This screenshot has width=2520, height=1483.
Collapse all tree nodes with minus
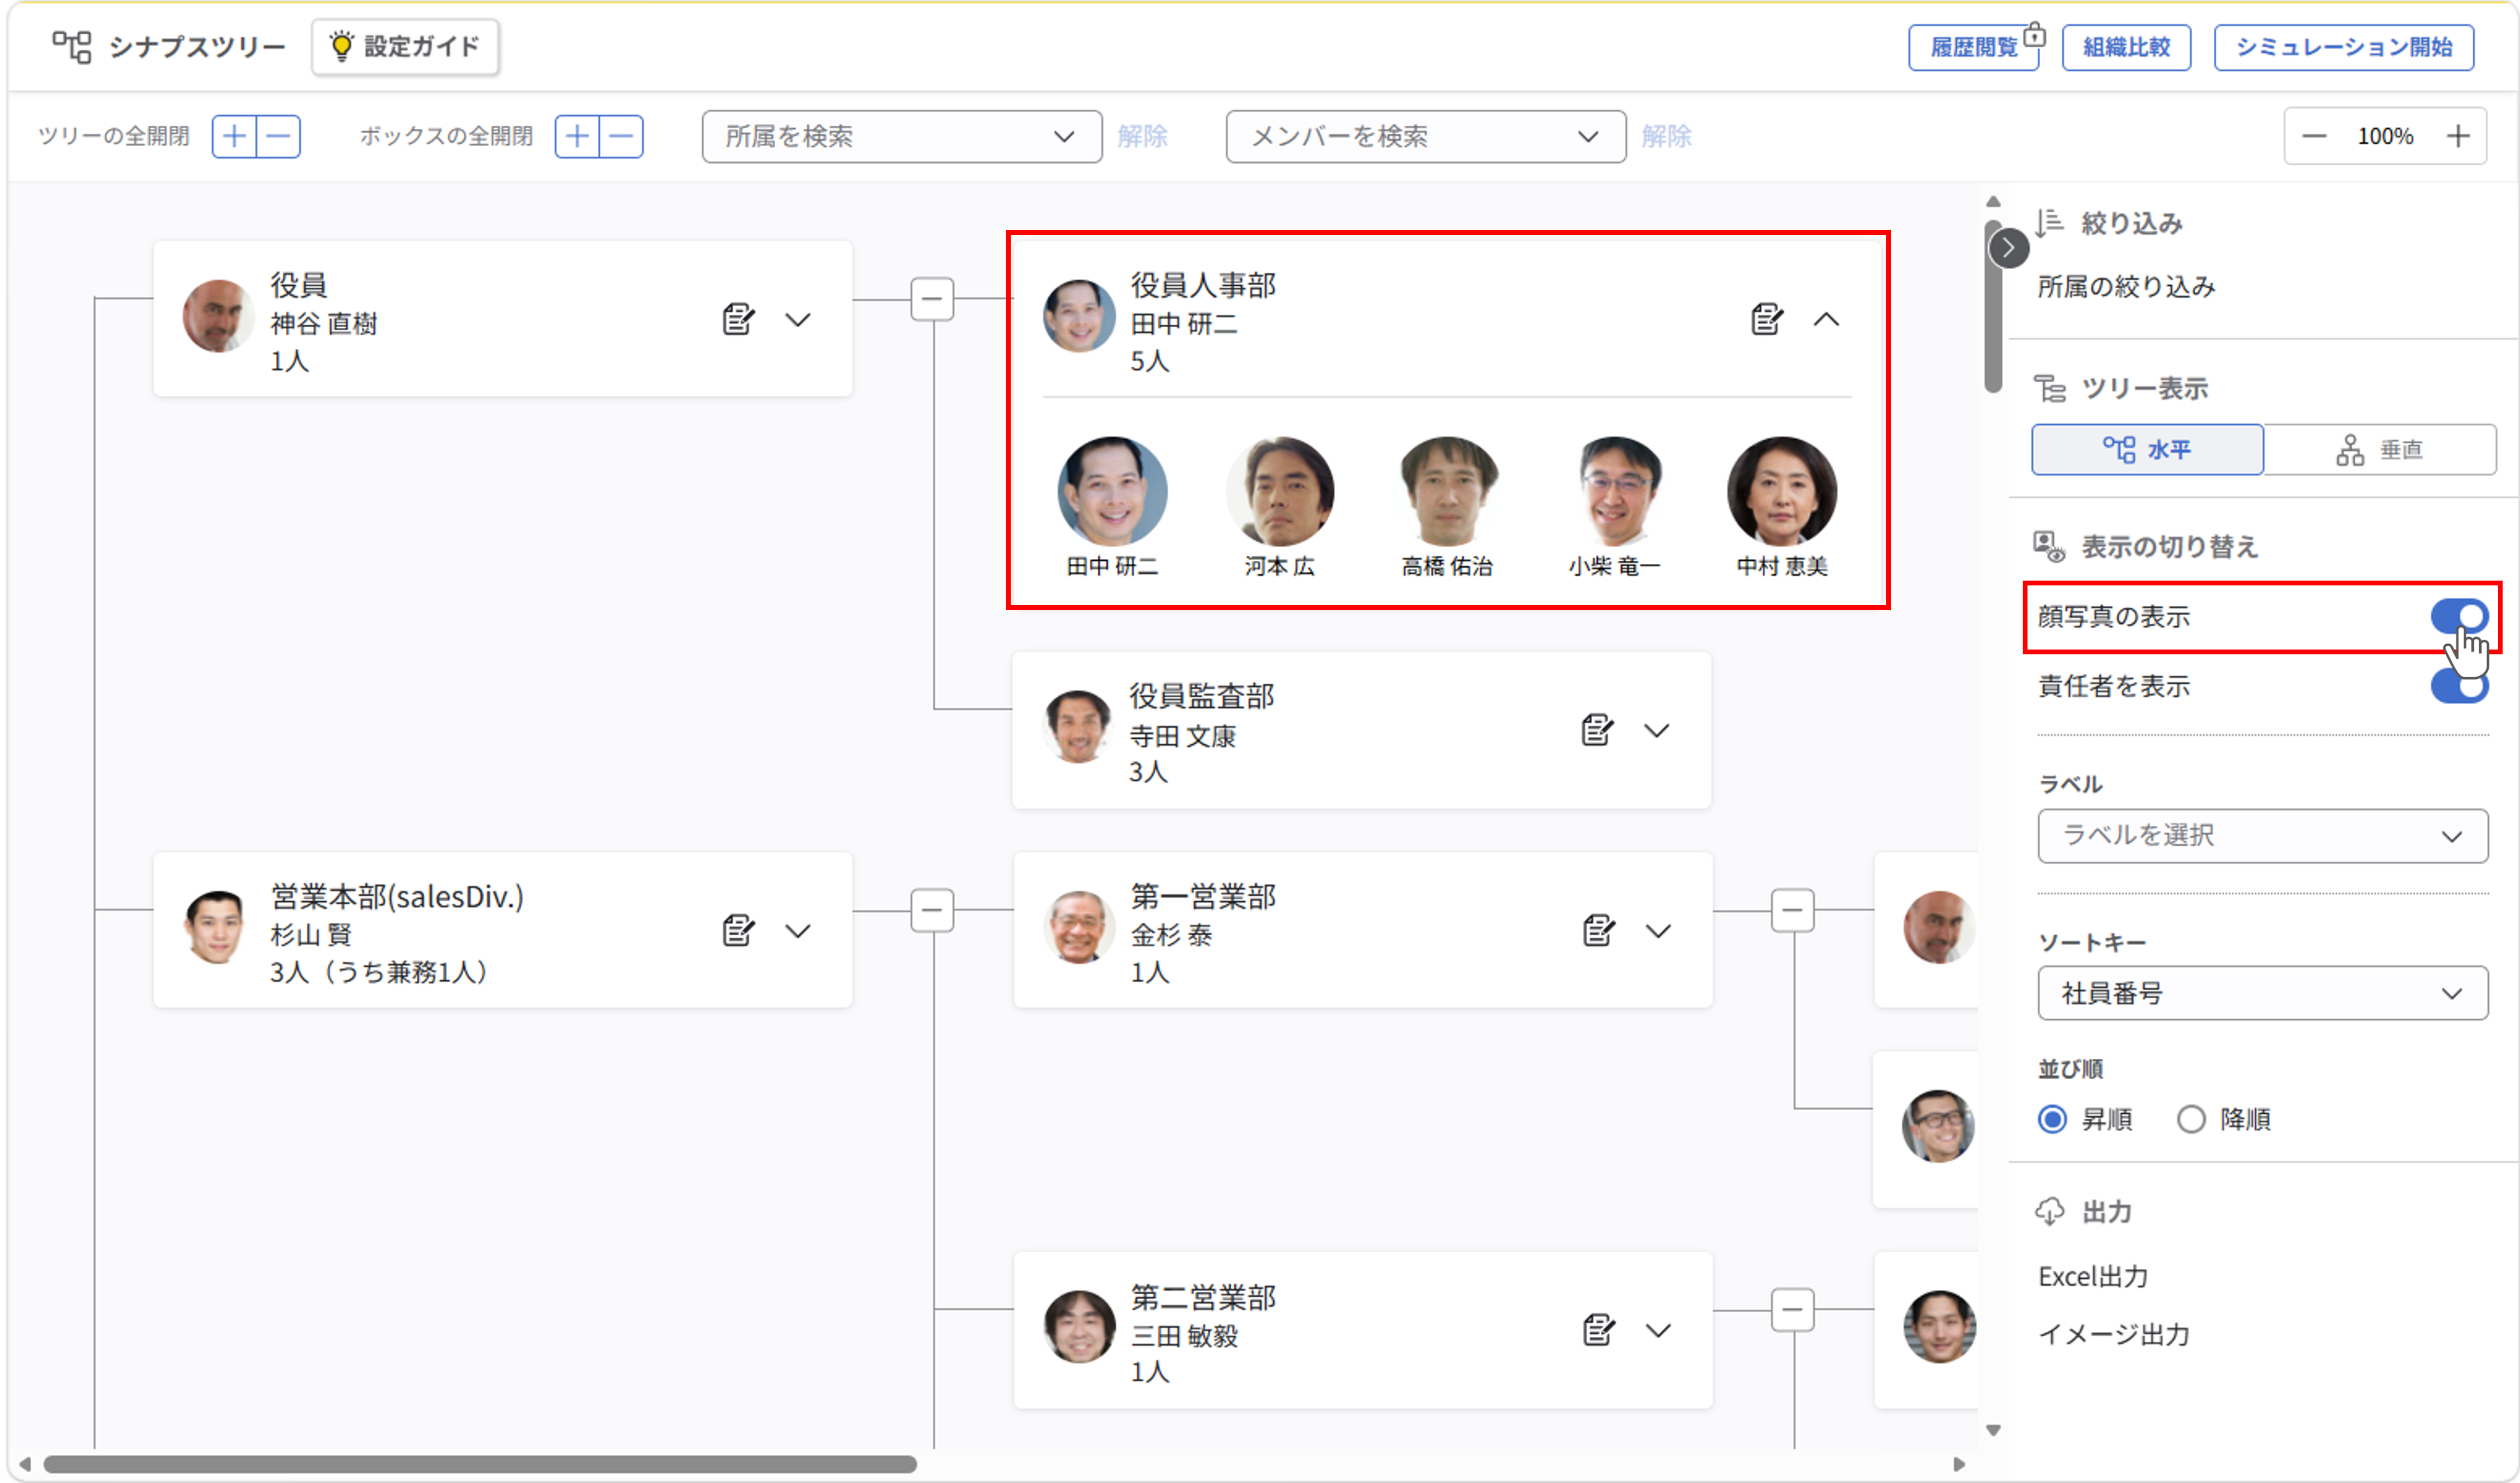pyautogui.click(x=279, y=137)
